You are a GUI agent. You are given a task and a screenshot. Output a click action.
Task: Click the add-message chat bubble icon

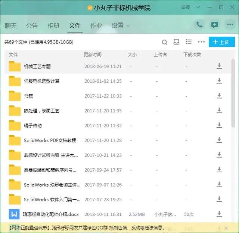point(214,24)
